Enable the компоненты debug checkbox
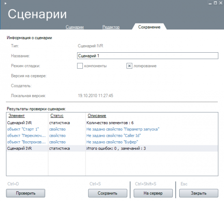The height and width of the screenshot is (201, 224). tap(80, 66)
